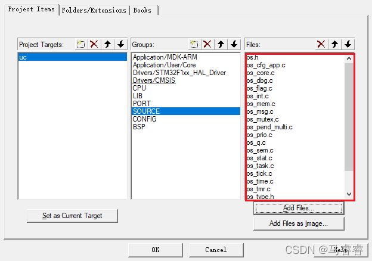Switch to Project Items tab
Viewport: 372px width, 261px height.
pyautogui.click(x=32, y=10)
